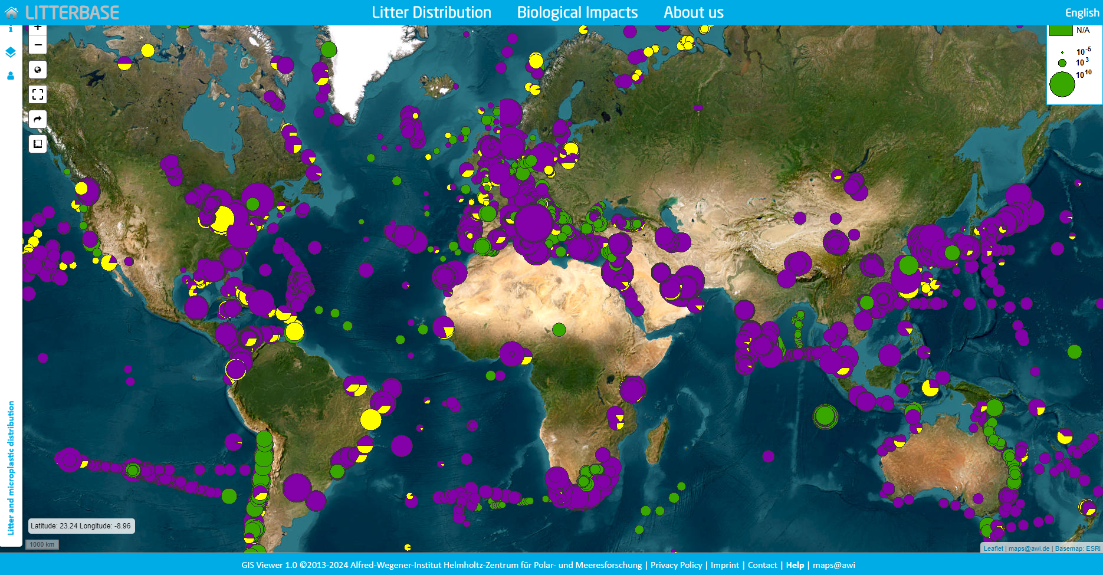
Task: Click the Leaflet attribution link
Action: [x=993, y=548]
